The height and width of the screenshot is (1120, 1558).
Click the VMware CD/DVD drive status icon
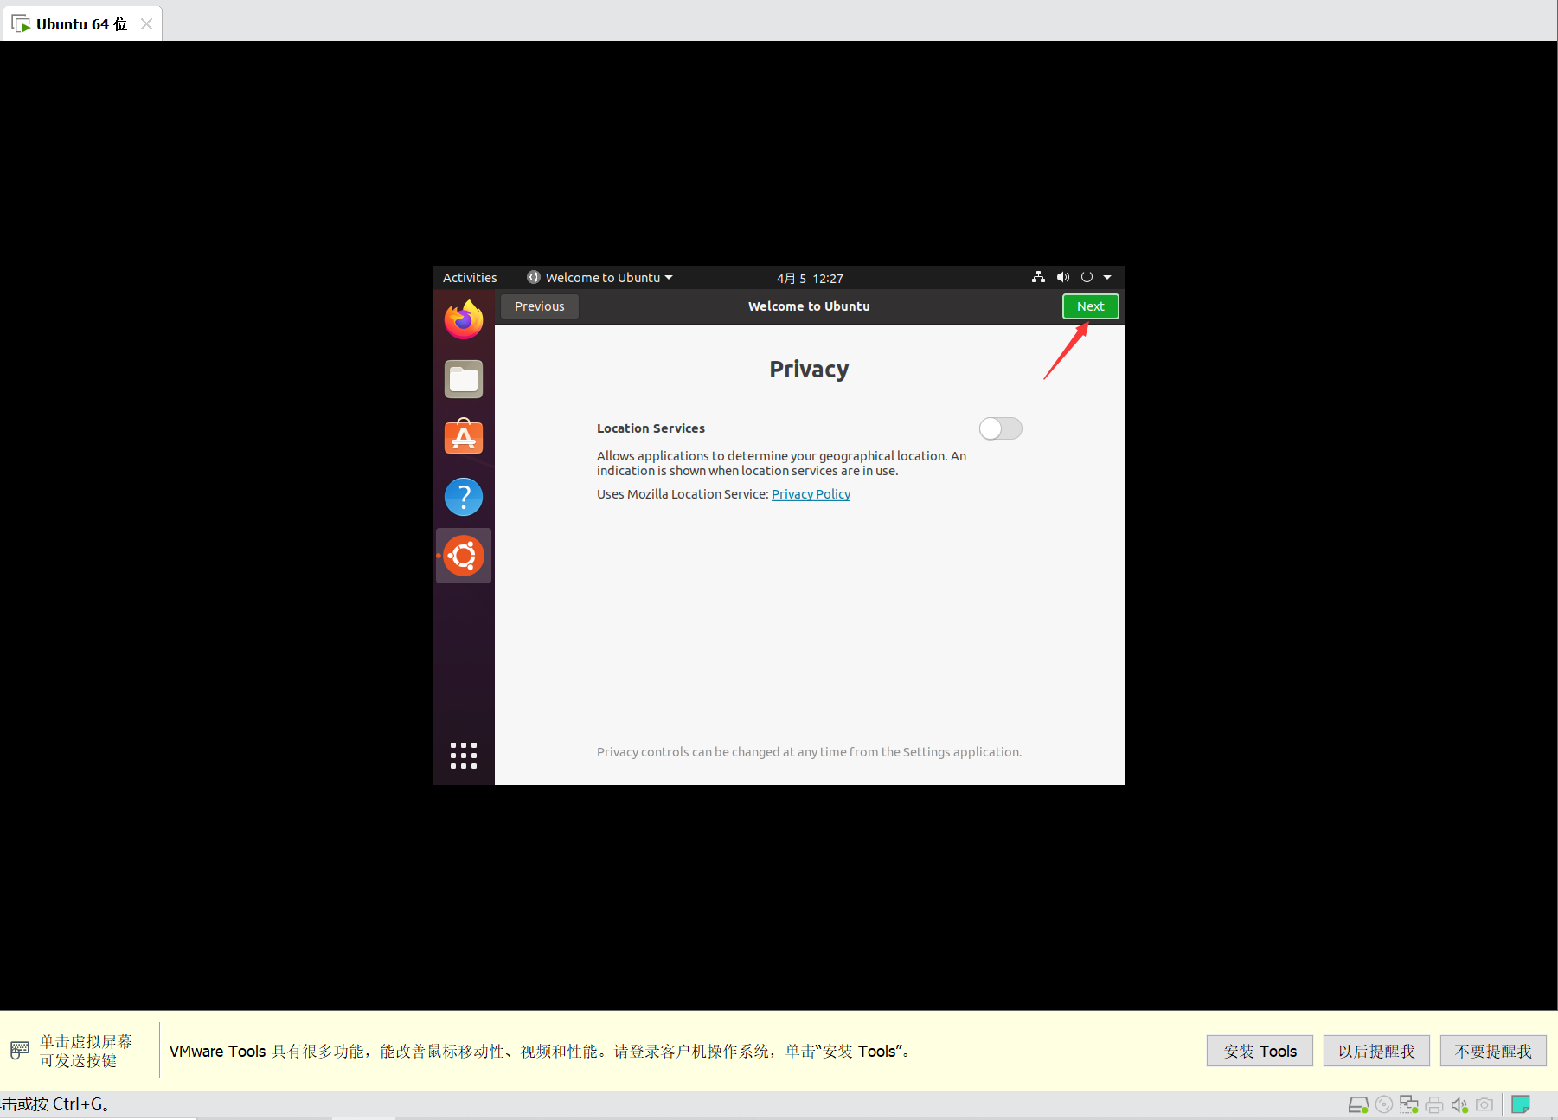[1384, 1105]
